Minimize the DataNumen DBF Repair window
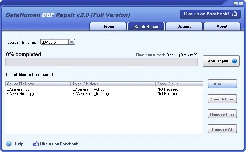This screenshot has height=152, width=246. point(235,4)
